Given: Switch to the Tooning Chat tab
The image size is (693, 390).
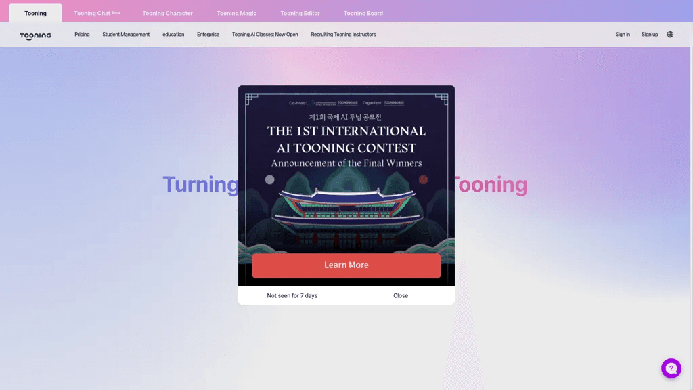Looking at the screenshot, I should point(96,13).
